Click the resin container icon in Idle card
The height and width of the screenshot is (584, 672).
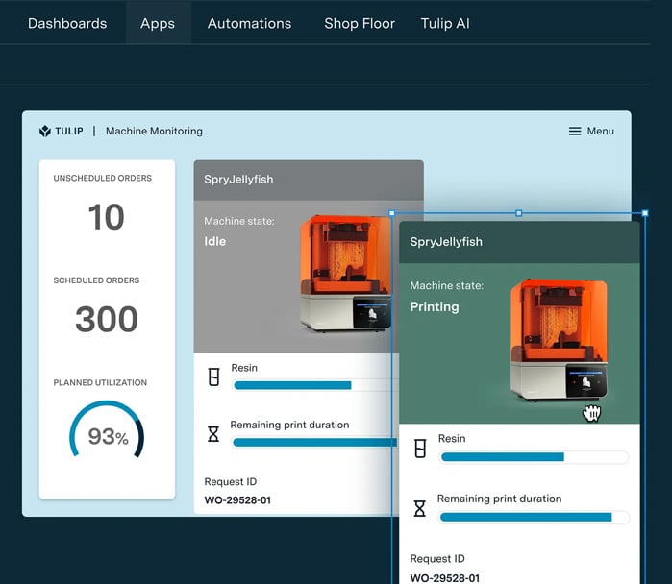coord(213,377)
